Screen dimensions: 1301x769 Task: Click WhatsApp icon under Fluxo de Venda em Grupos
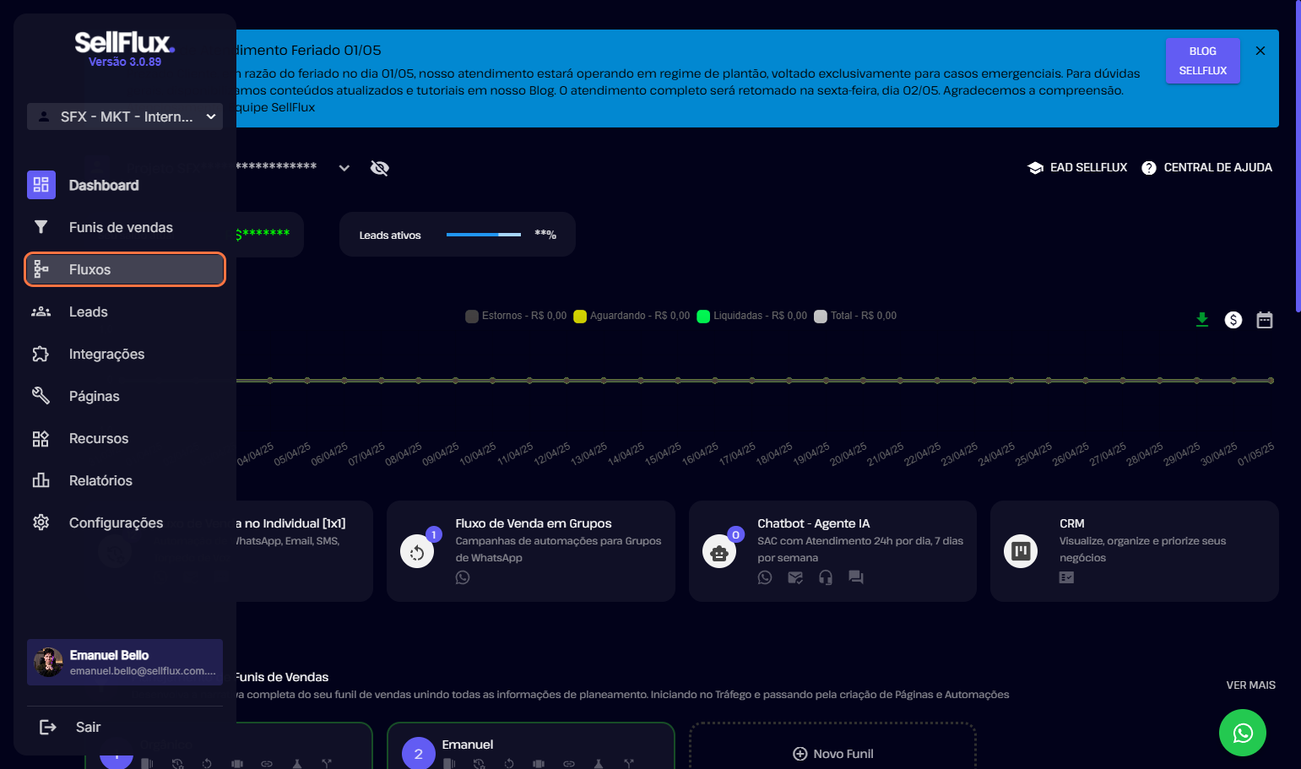pyautogui.click(x=463, y=577)
